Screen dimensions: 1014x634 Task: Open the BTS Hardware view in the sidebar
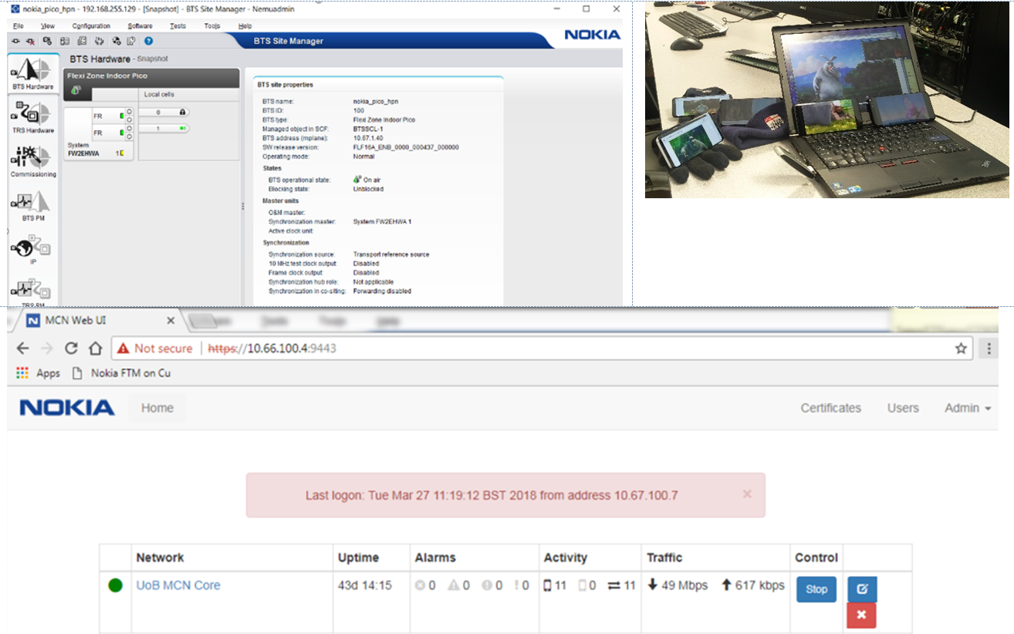32,73
